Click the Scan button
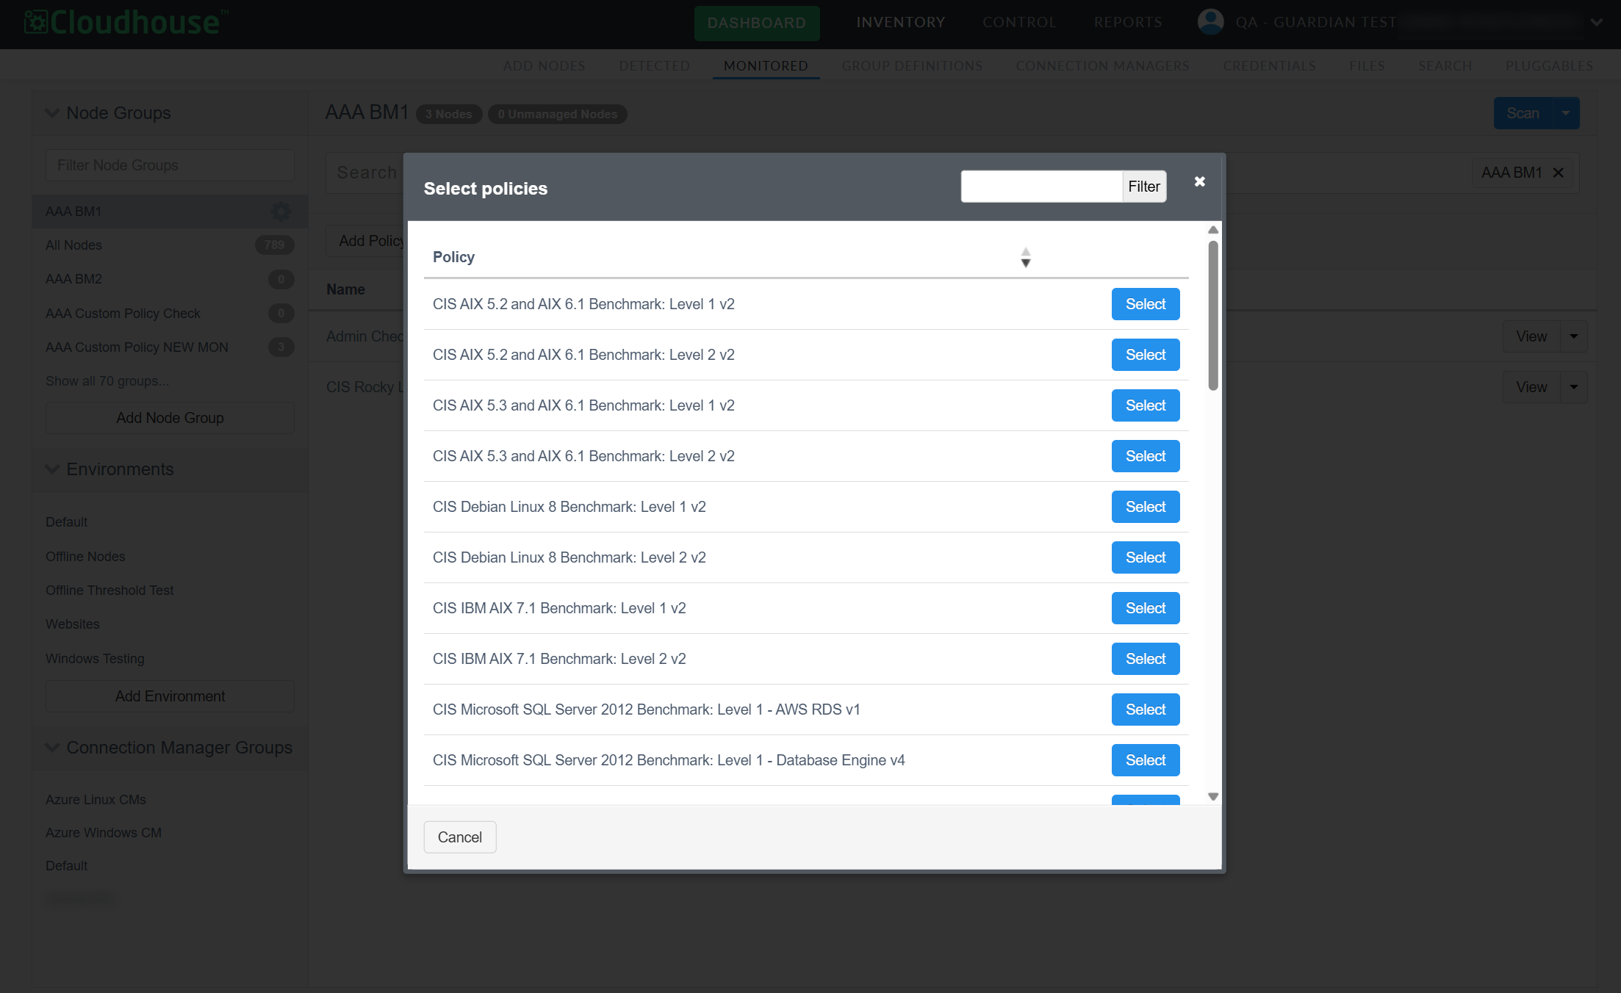The height and width of the screenshot is (993, 1621). (x=1523, y=113)
